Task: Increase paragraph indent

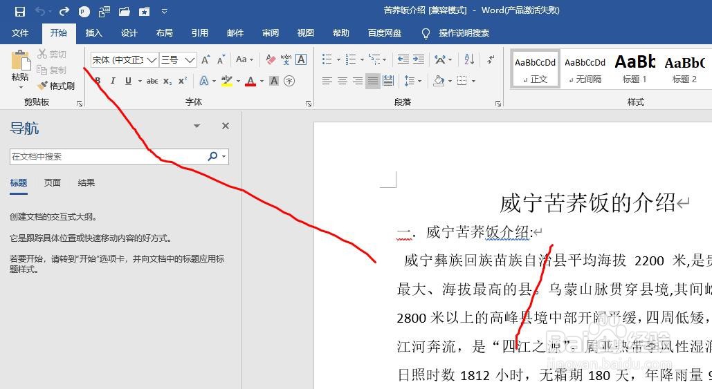Action: (x=419, y=59)
